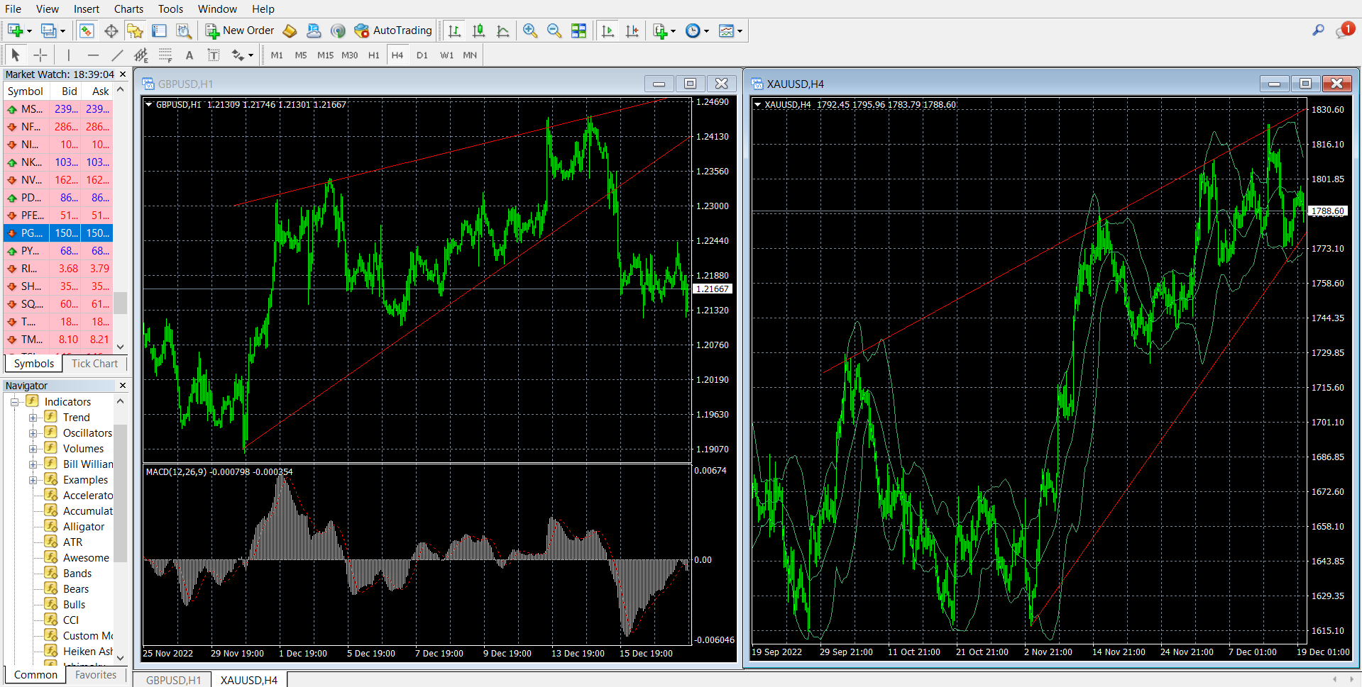Select the Text Label tool

[x=213, y=55]
